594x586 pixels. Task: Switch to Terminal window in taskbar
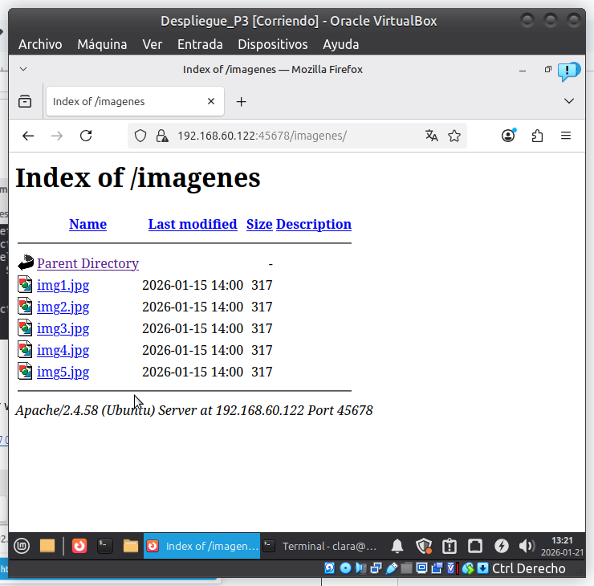click(321, 546)
